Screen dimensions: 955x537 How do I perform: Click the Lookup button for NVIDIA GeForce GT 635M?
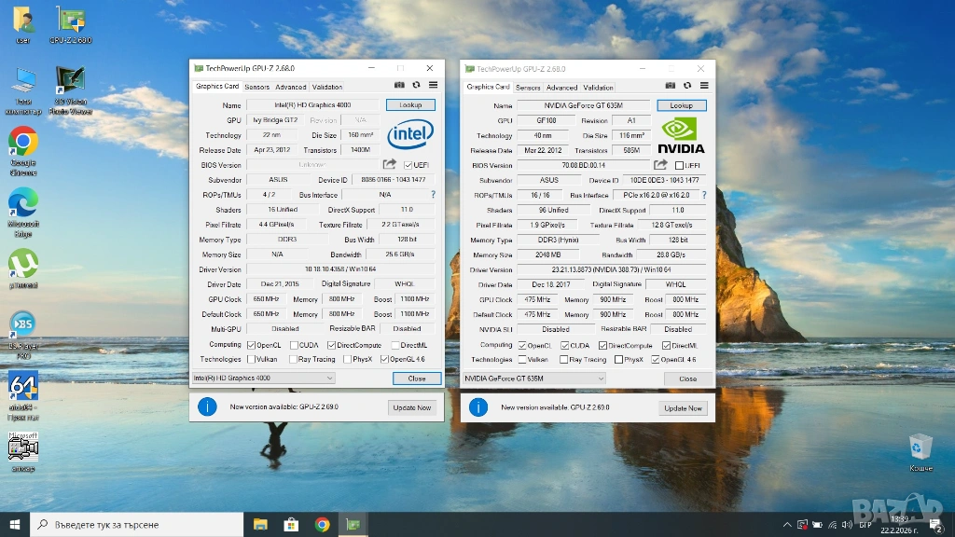click(681, 105)
